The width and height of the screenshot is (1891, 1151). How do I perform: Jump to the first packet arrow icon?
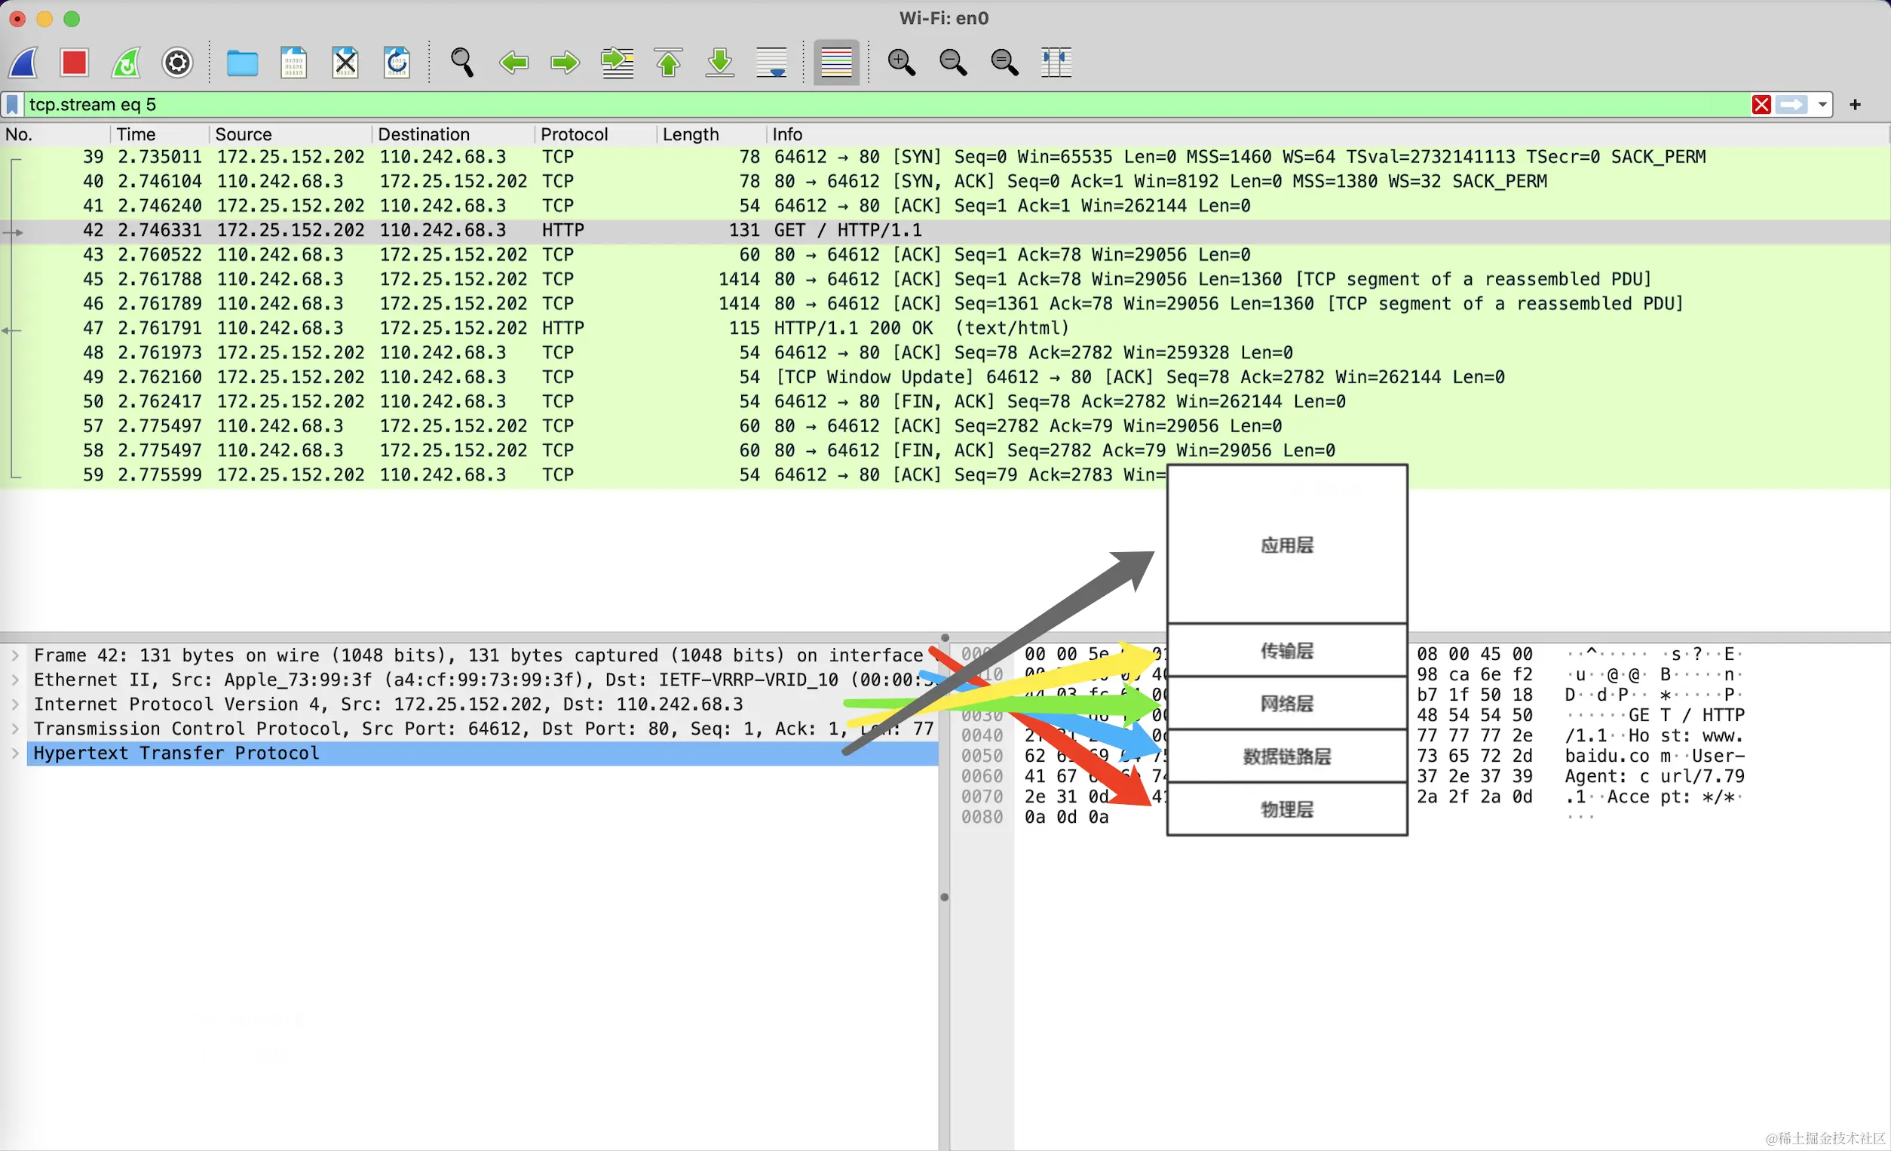pos(669,62)
